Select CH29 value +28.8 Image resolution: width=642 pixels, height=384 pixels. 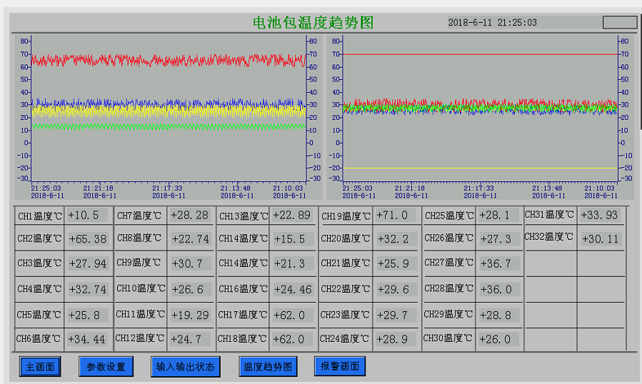click(x=499, y=315)
